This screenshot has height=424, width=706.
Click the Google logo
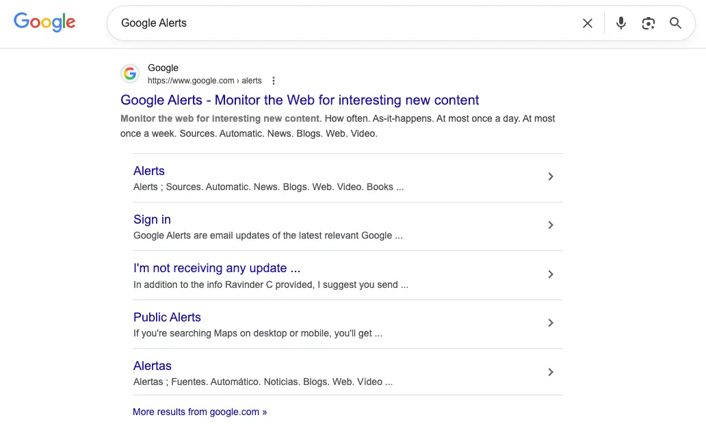(44, 23)
